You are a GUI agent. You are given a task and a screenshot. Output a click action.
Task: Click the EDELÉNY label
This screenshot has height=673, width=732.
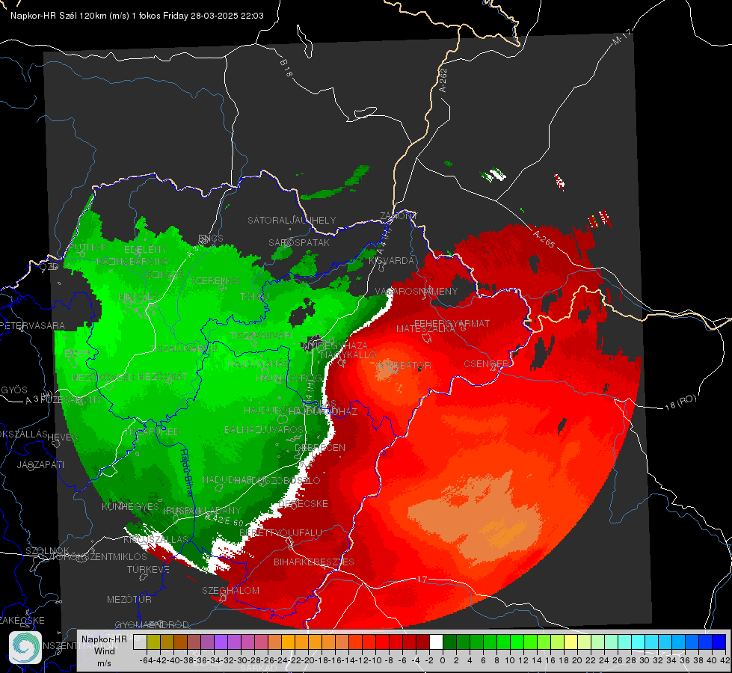pyautogui.click(x=146, y=250)
